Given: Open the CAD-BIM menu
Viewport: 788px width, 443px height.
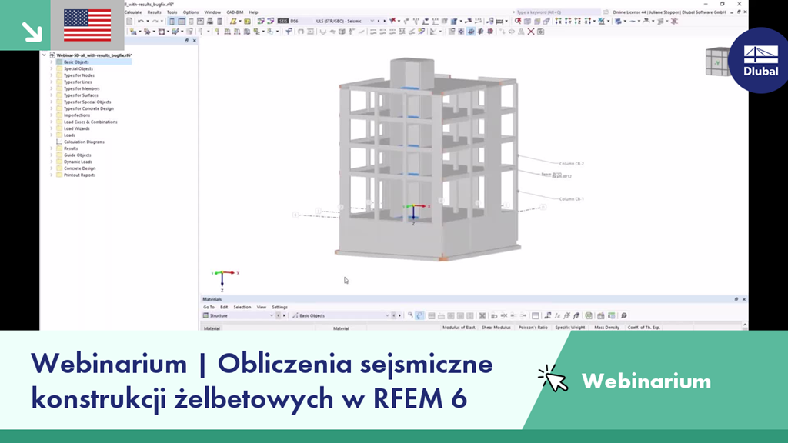Looking at the screenshot, I should (x=235, y=12).
